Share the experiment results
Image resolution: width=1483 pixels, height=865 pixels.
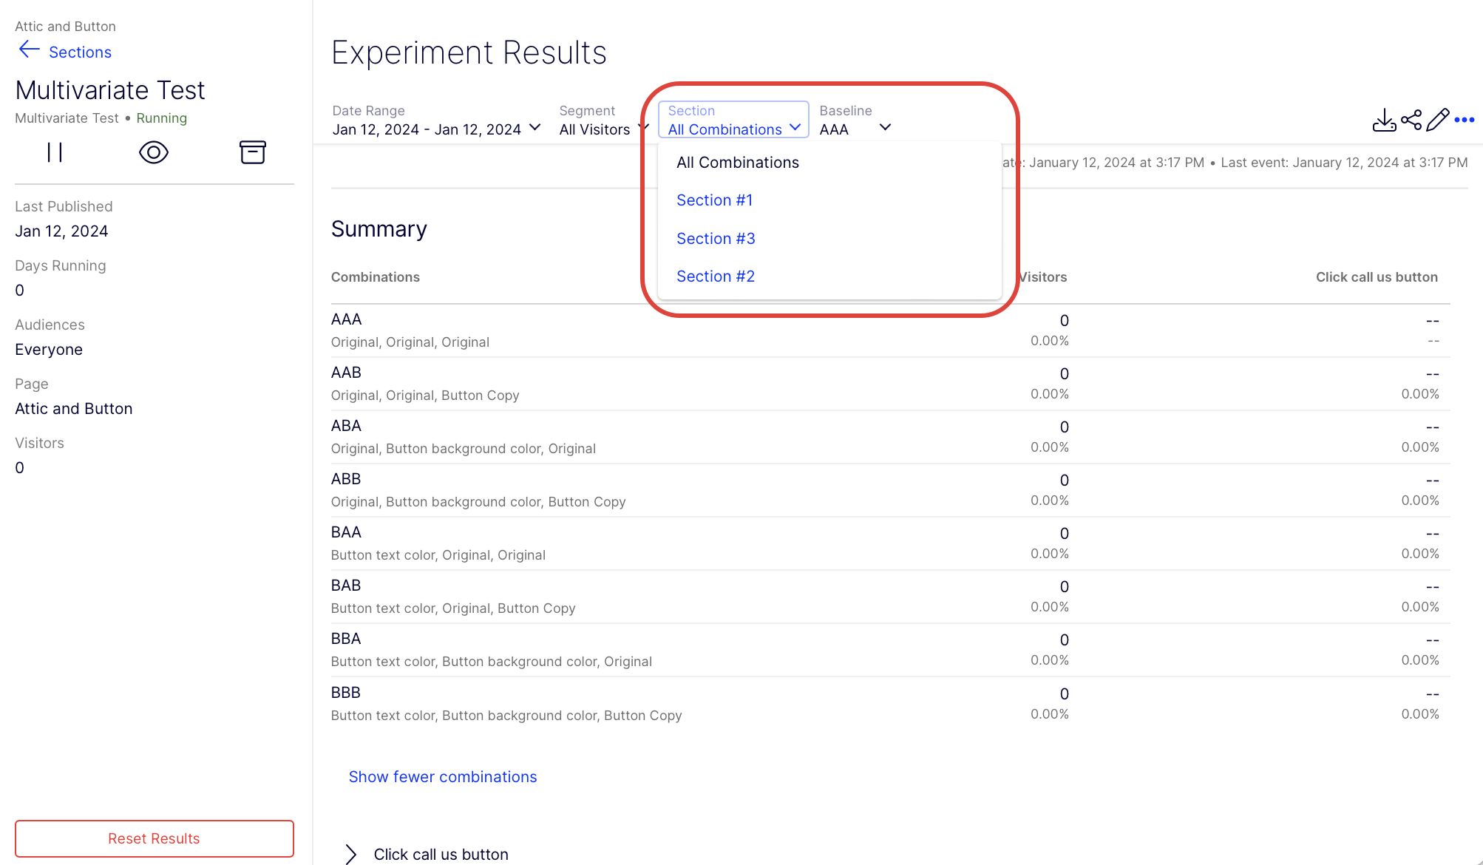(1411, 120)
